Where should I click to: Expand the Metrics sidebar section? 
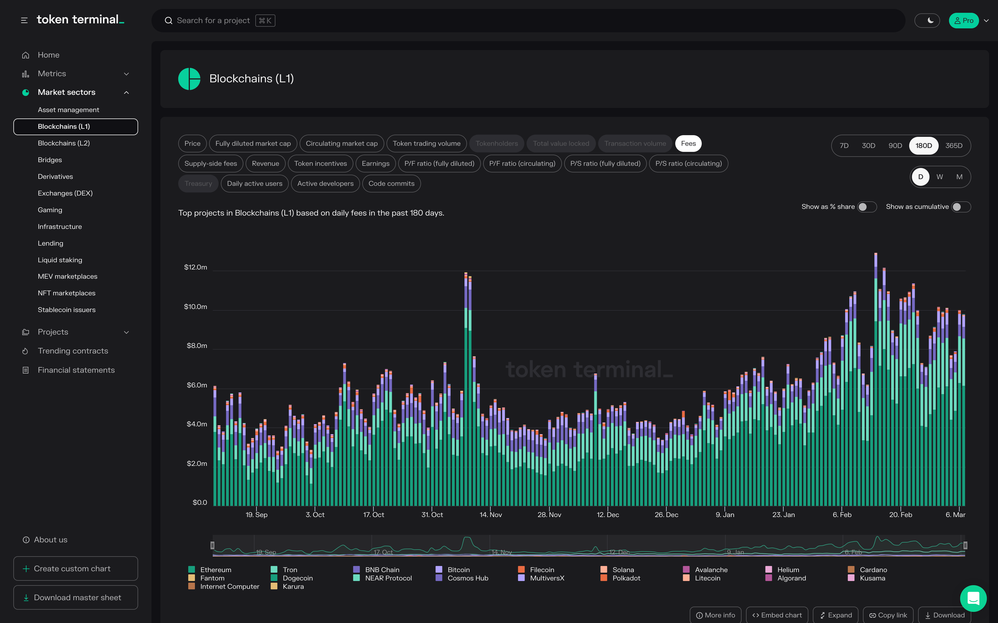pos(126,74)
